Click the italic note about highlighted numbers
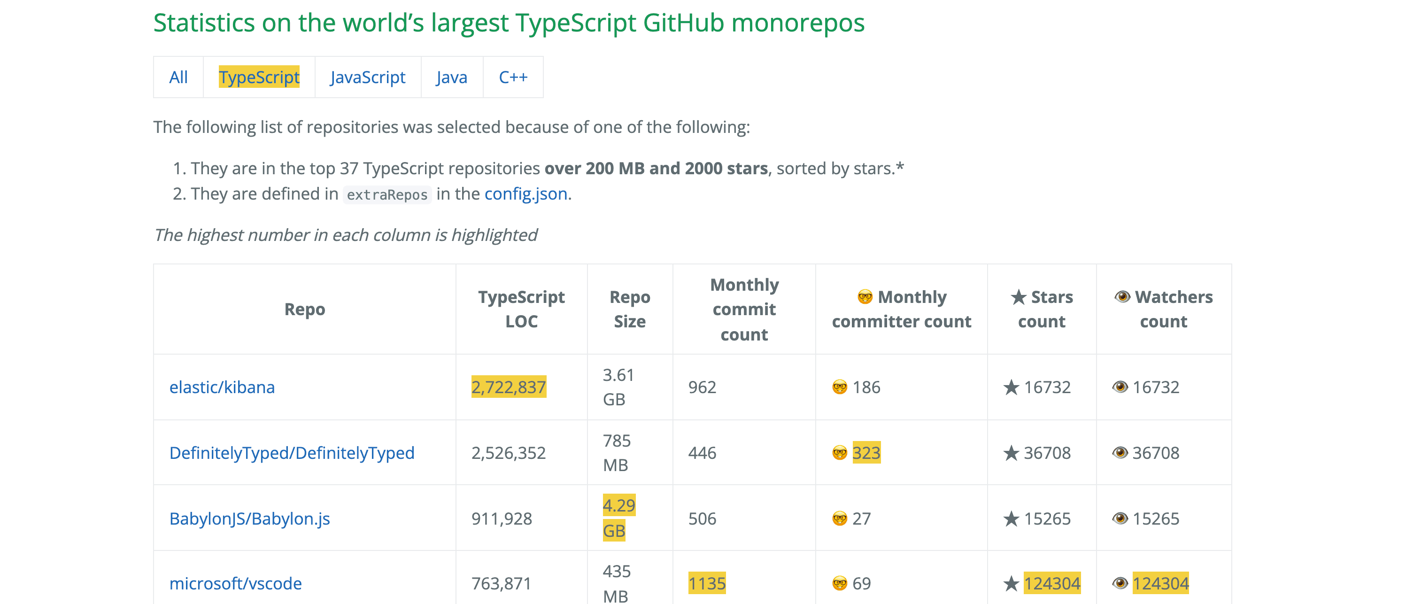 click(346, 235)
